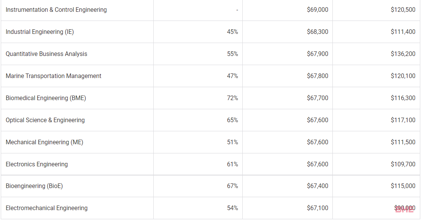Click the $68,300 Industrial Engineering salary
The image size is (421, 220).
(x=318, y=32)
